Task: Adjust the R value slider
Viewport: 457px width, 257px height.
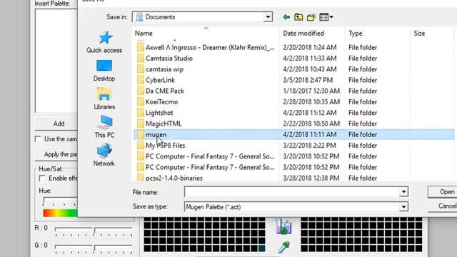Action: [x=94, y=231]
